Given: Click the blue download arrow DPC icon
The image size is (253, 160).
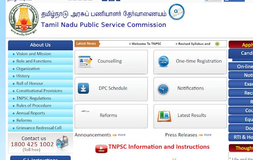Looking at the screenshot, I should (83, 88).
